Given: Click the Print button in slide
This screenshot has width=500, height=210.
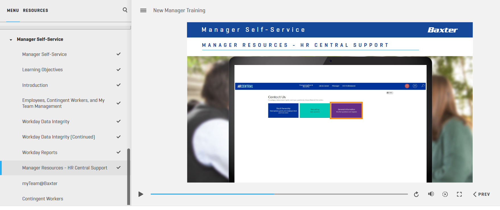Looking at the screenshot, I should click(x=390, y=93).
